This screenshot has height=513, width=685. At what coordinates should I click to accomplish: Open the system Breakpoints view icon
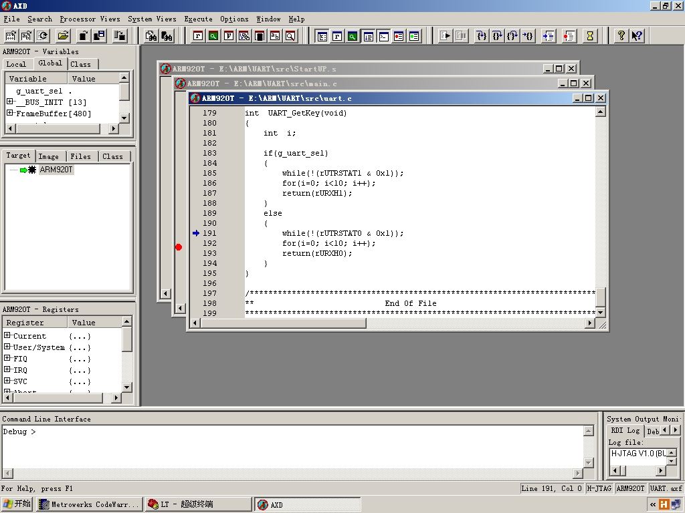pyautogui.click(x=399, y=36)
